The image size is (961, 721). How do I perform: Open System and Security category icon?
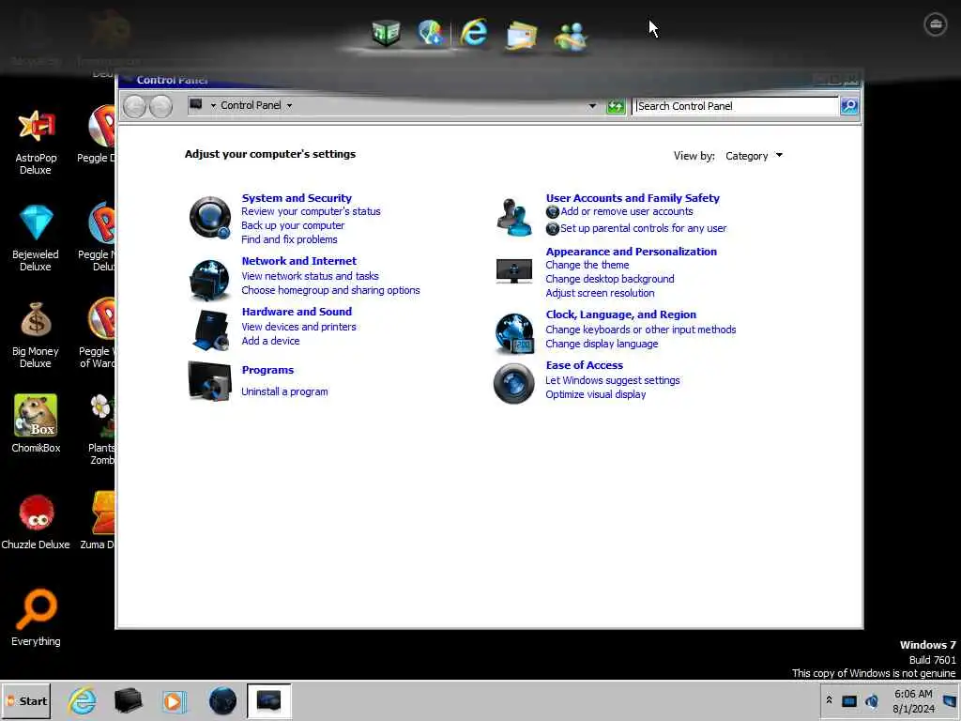click(209, 217)
